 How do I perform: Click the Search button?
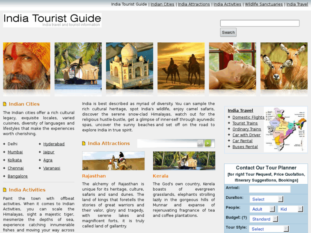228,32
